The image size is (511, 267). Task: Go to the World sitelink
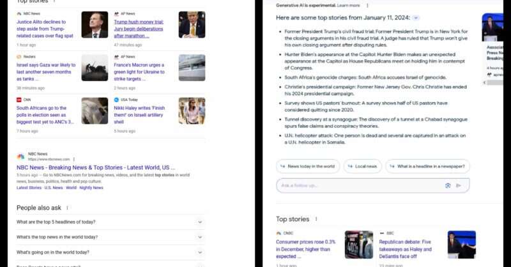tap(71, 188)
